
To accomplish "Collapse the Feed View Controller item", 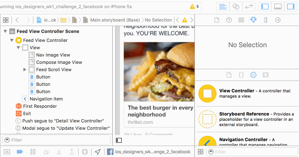I will 12,40.
